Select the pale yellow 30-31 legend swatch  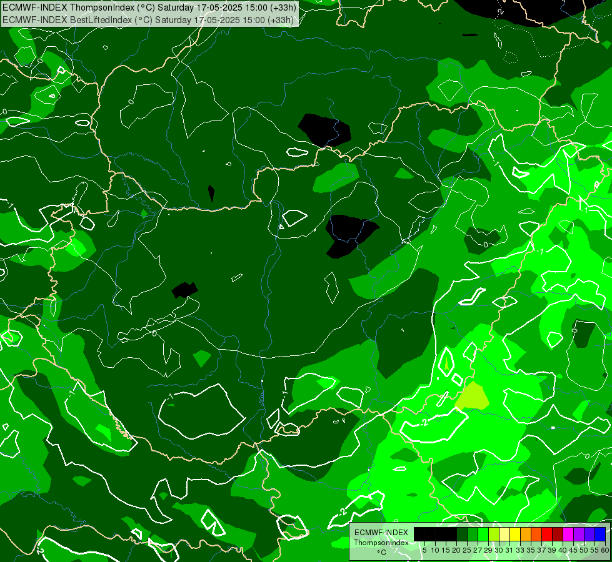tap(504, 534)
